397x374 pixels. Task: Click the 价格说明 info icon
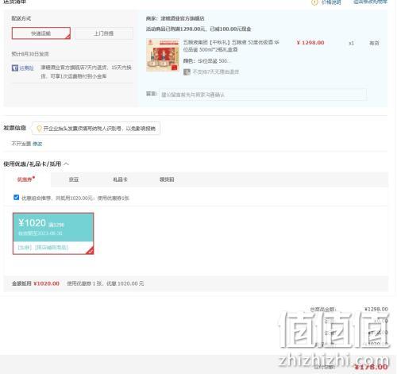click(314, 2)
